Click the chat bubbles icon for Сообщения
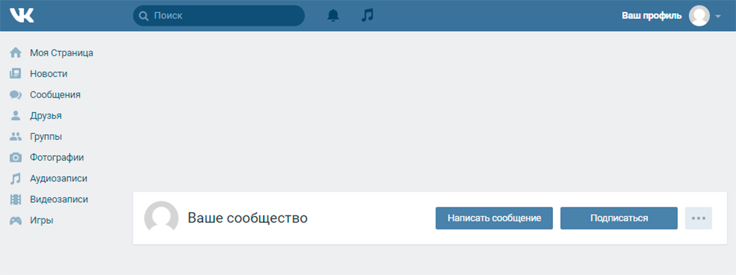The width and height of the screenshot is (736, 275). [x=16, y=95]
